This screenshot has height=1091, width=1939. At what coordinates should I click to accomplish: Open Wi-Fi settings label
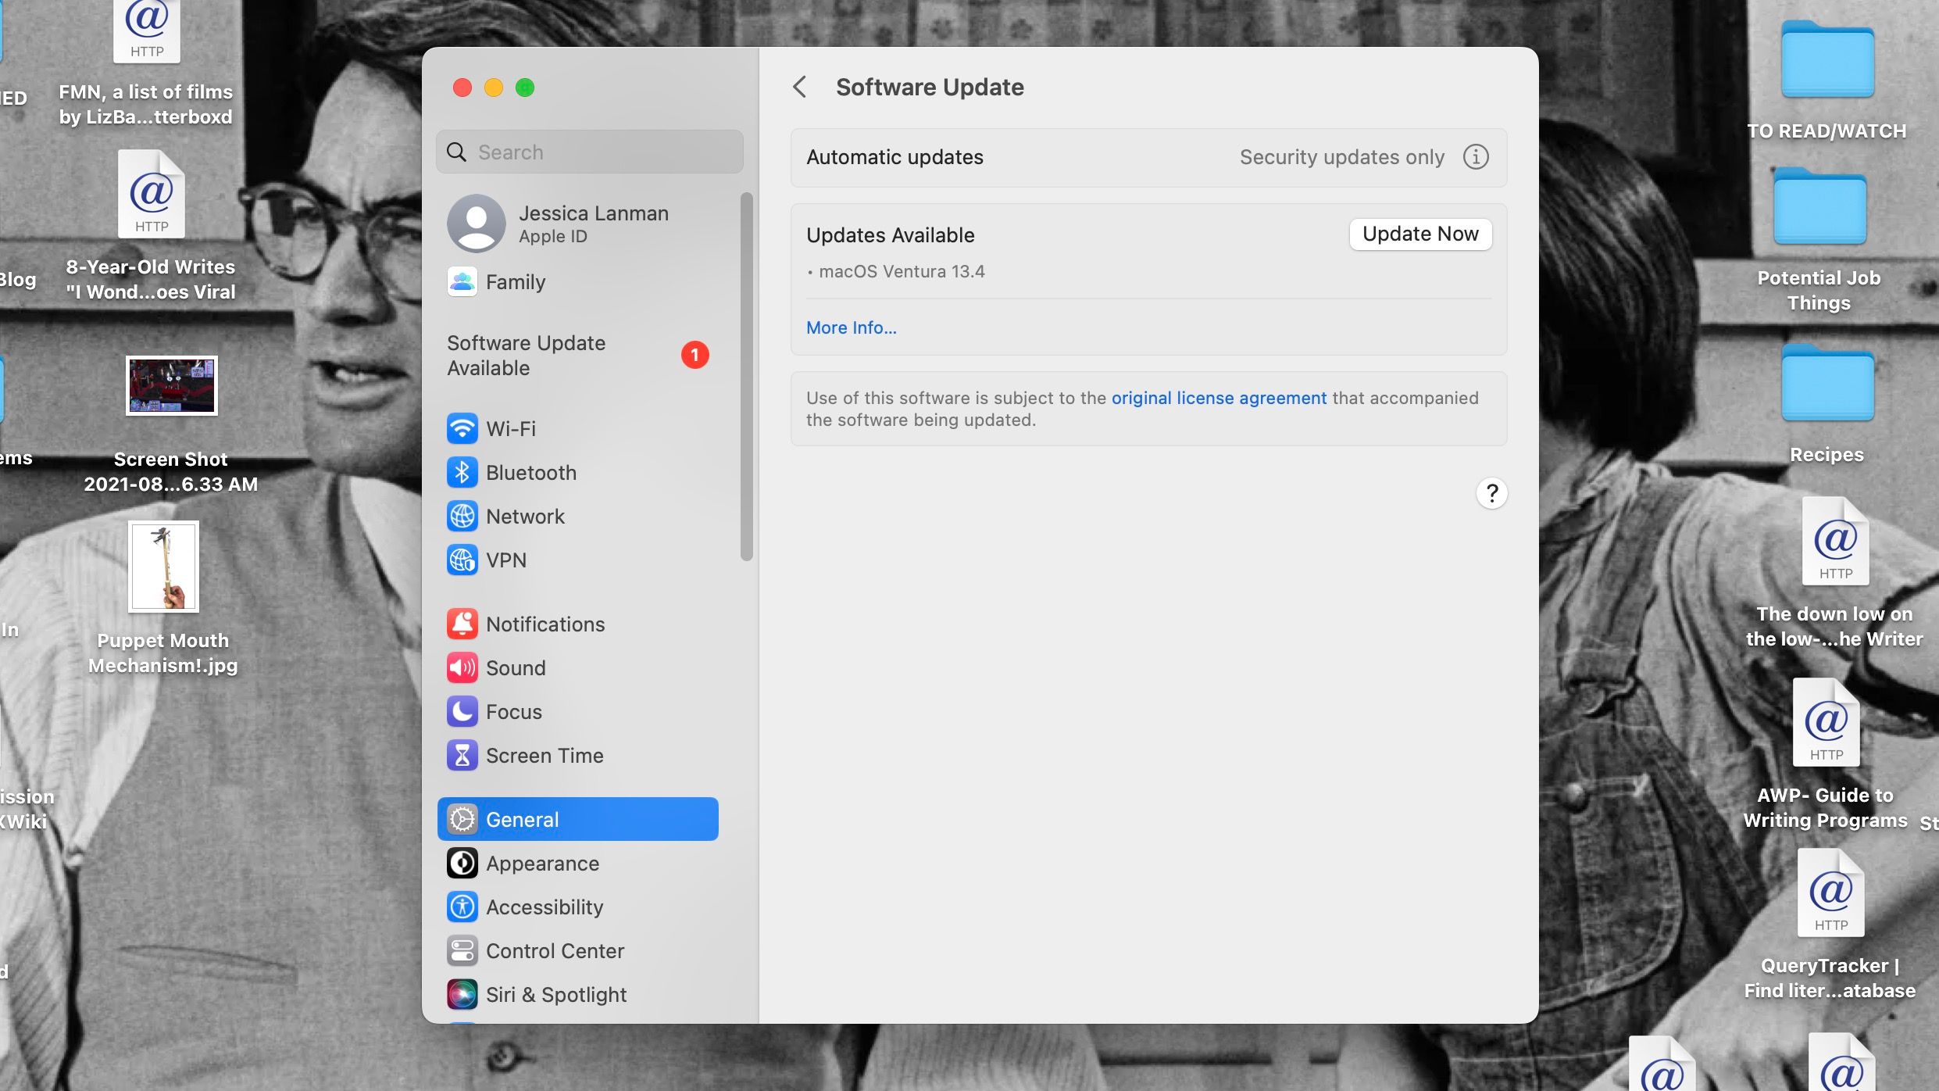pos(511,428)
